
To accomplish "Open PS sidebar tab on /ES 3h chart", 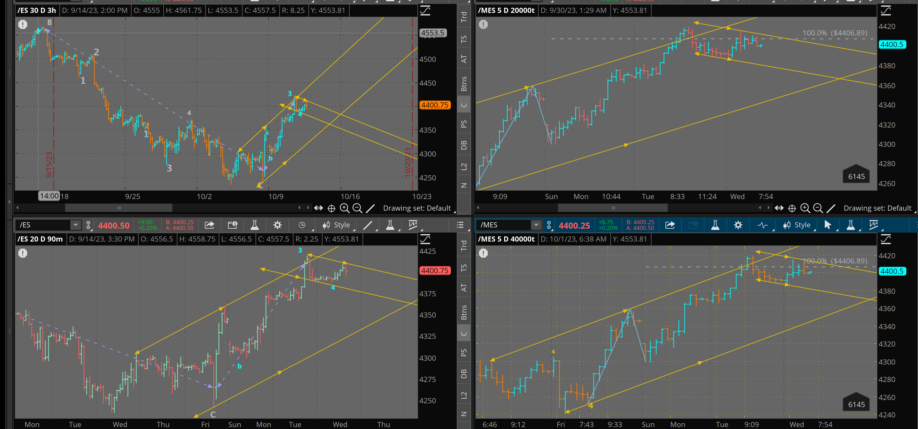I will click(464, 124).
